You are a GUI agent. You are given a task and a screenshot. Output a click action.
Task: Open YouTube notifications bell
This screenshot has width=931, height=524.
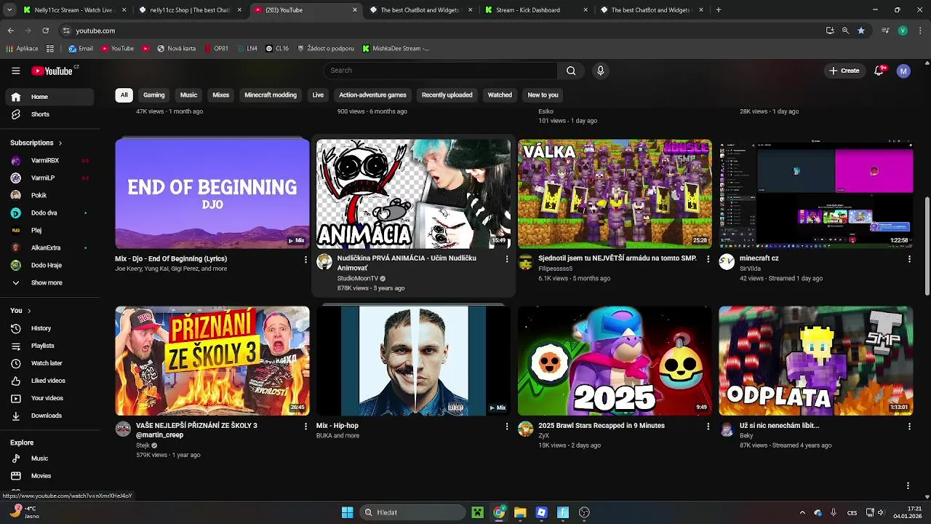pos(879,71)
